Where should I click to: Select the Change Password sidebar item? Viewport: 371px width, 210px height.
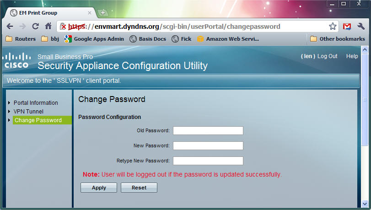click(x=38, y=120)
